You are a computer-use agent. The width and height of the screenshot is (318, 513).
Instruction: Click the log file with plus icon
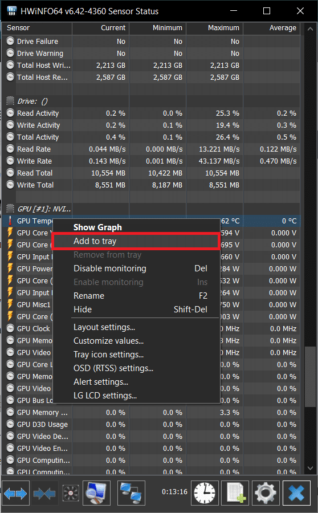point(235,493)
